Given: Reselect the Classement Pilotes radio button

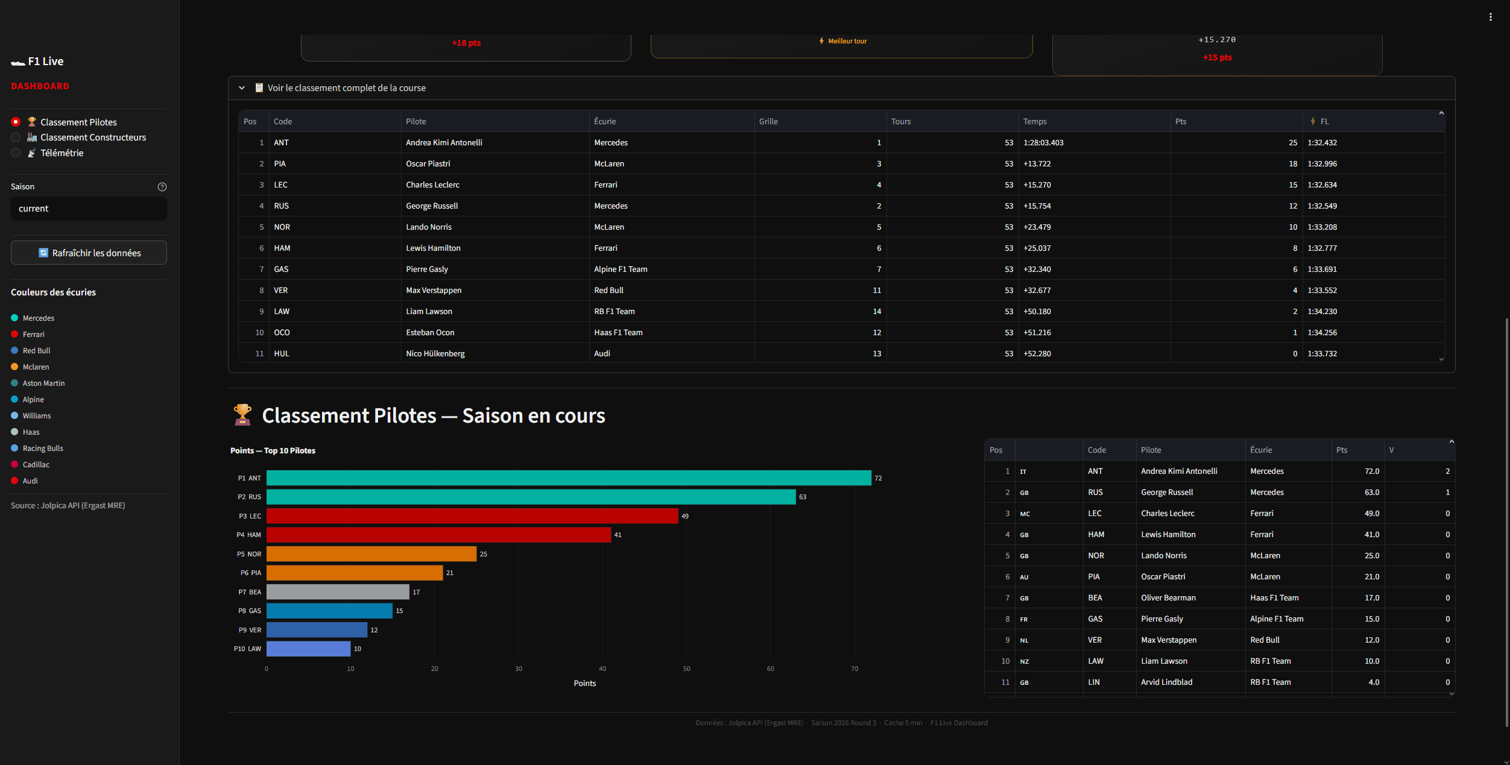Looking at the screenshot, I should click(16, 122).
